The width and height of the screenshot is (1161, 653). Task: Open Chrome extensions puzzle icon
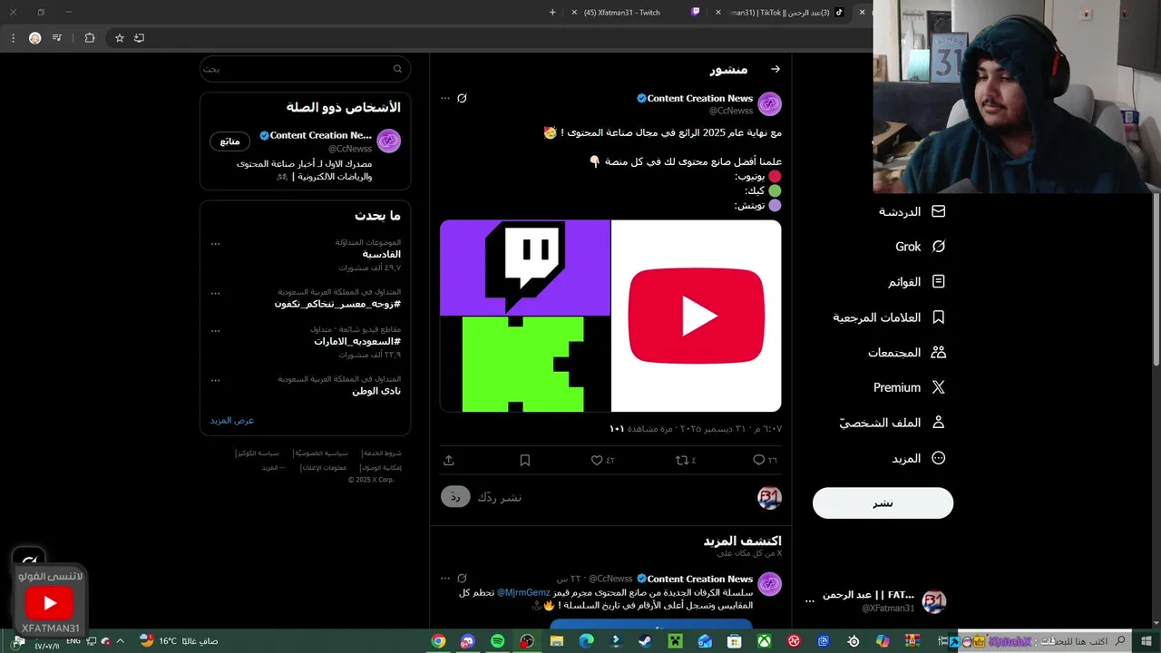coord(89,38)
